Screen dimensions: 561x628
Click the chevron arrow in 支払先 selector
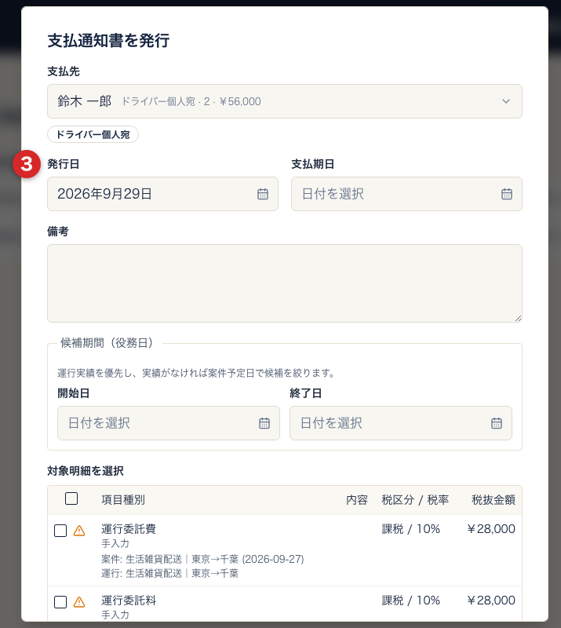tap(506, 101)
